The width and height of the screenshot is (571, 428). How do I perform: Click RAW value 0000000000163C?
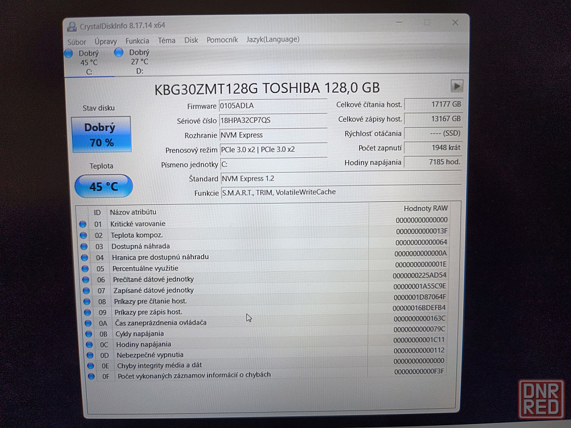(x=419, y=318)
